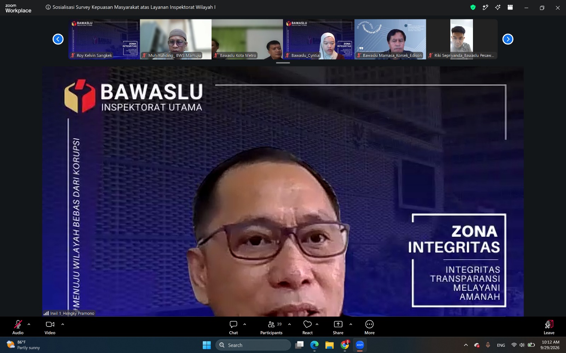Launch Microsoft Edge from the taskbar
The height and width of the screenshot is (353, 566).
point(314,345)
